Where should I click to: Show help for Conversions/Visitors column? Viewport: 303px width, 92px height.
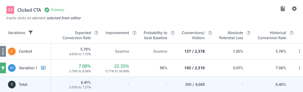210,33
